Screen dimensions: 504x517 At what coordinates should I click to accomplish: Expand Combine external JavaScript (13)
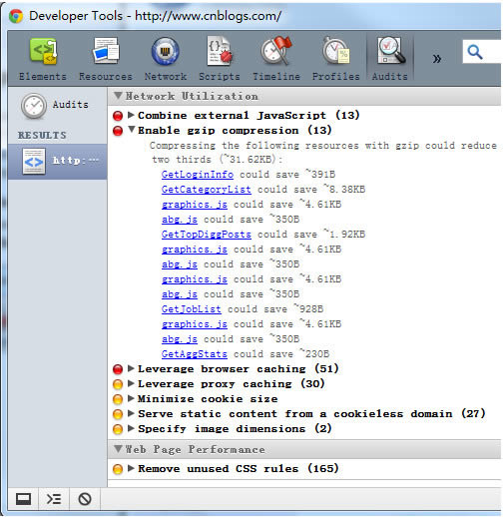pos(131,115)
